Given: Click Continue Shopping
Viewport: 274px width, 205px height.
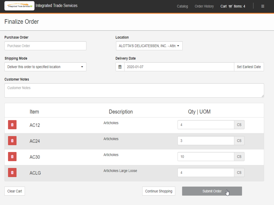Looking at the screenshot, I should 159,191.
